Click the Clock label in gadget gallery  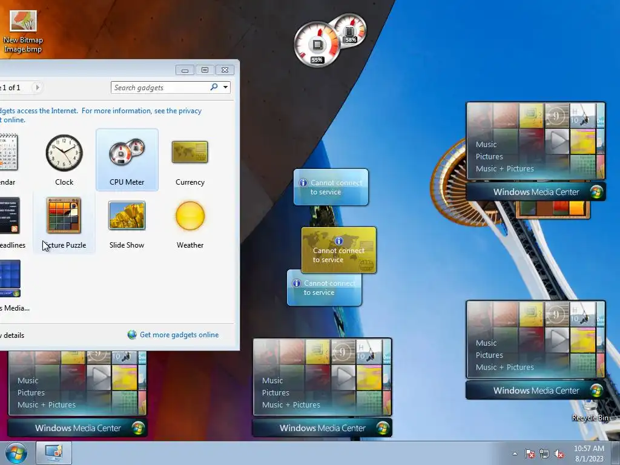tap(64, 182)
